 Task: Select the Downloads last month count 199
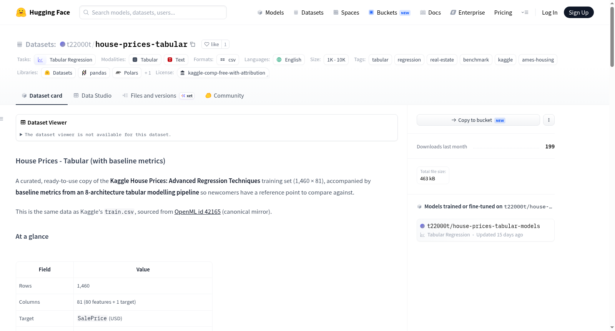click(x=550, y=146)
